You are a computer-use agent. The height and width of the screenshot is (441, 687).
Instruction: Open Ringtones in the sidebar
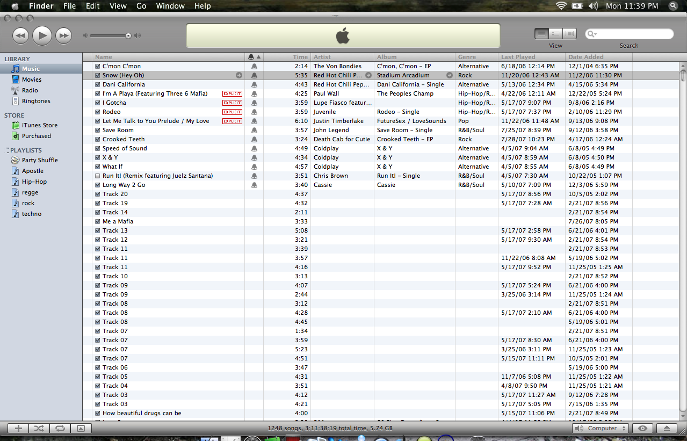coord(41,101)
